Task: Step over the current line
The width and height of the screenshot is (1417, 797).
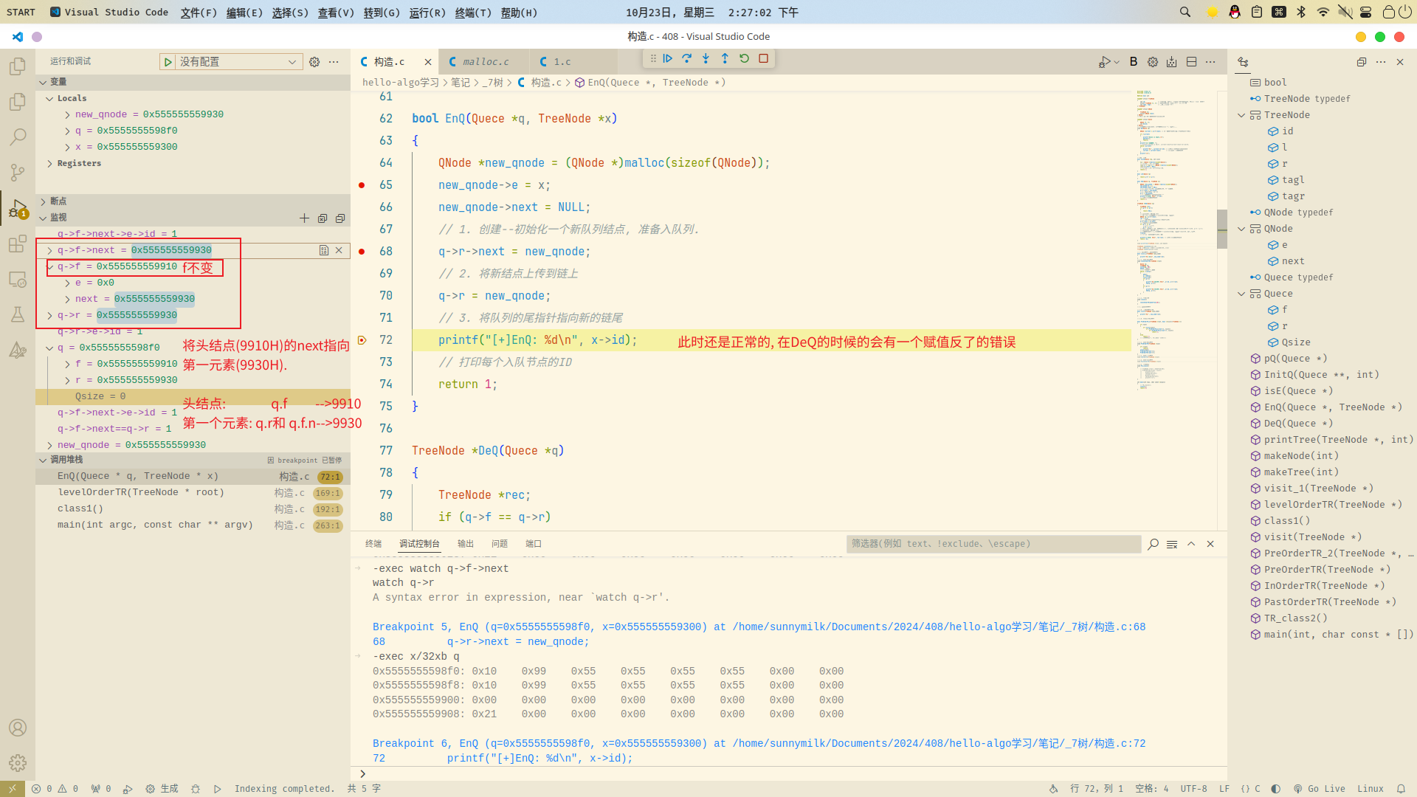Action: (687, 58)
